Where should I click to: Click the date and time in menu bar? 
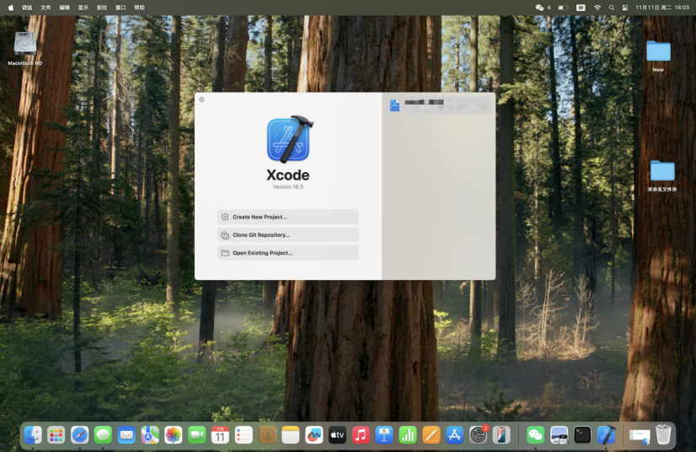662,8
